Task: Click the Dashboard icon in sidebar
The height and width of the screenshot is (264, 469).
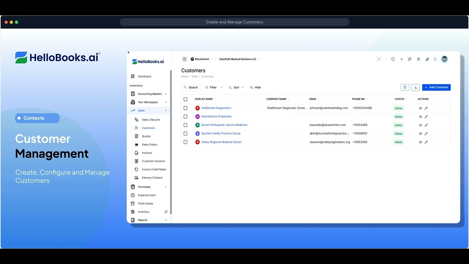Action: (x=133, y=76)
